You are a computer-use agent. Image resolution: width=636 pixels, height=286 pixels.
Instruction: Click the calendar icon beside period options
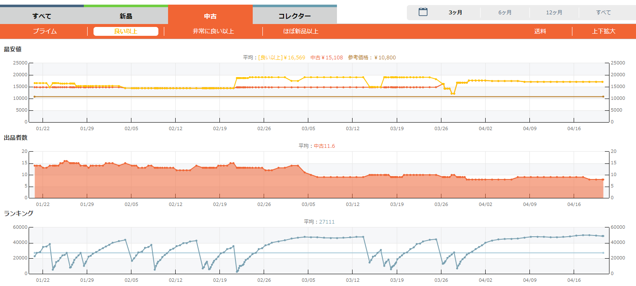(423, 12)
